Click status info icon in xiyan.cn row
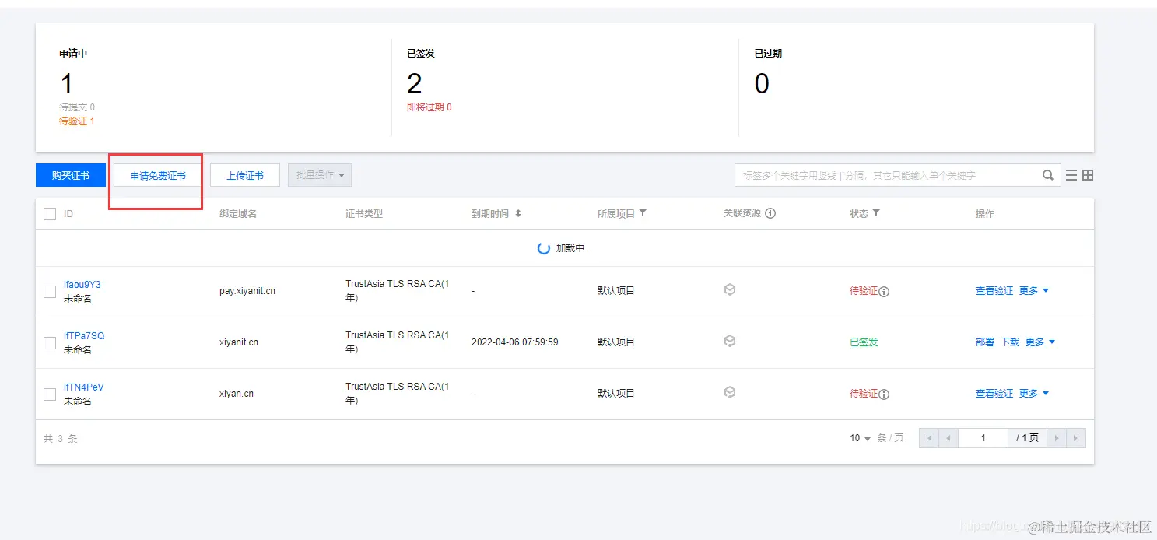 click(x=884, y=394)
